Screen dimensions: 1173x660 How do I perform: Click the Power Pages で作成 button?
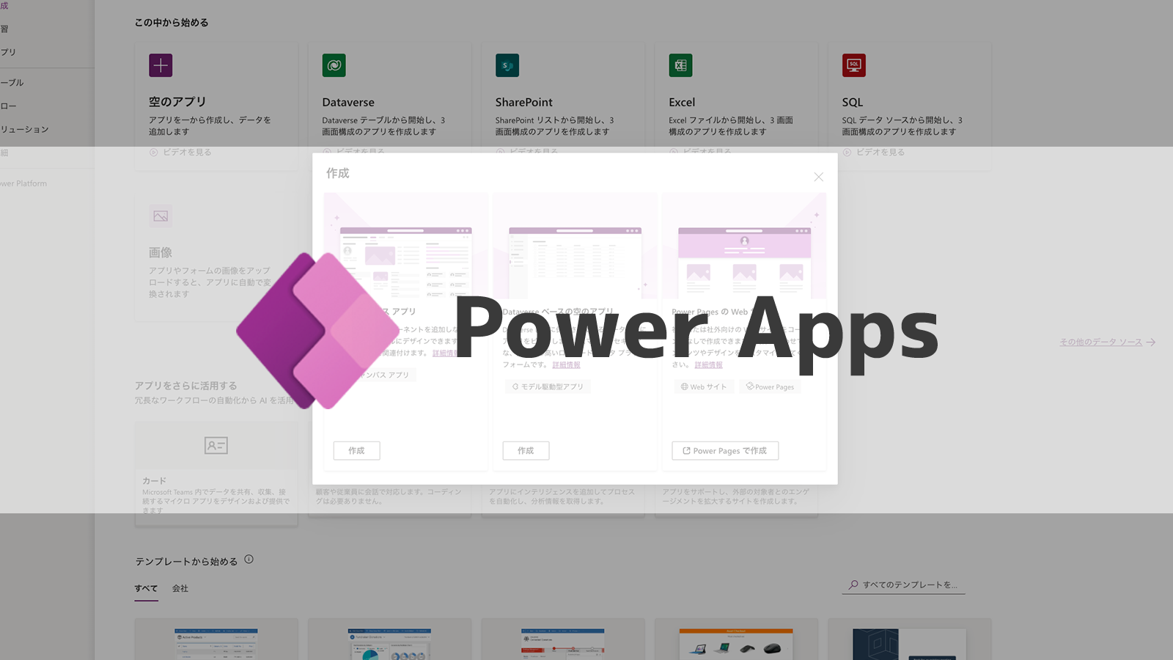[x=725, y=450]
